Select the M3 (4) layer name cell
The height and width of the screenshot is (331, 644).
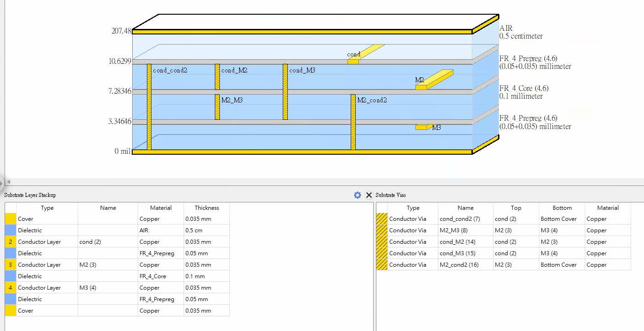(108, 288)
